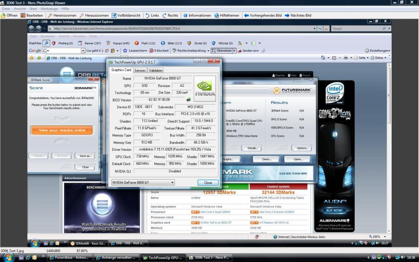Screen dimensions: 419x262
Task: Click the Demo... button in 3DMark06
Action: click(267, 159)
